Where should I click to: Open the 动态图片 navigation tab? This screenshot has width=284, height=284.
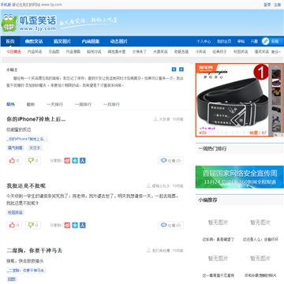tap(119, 41)
